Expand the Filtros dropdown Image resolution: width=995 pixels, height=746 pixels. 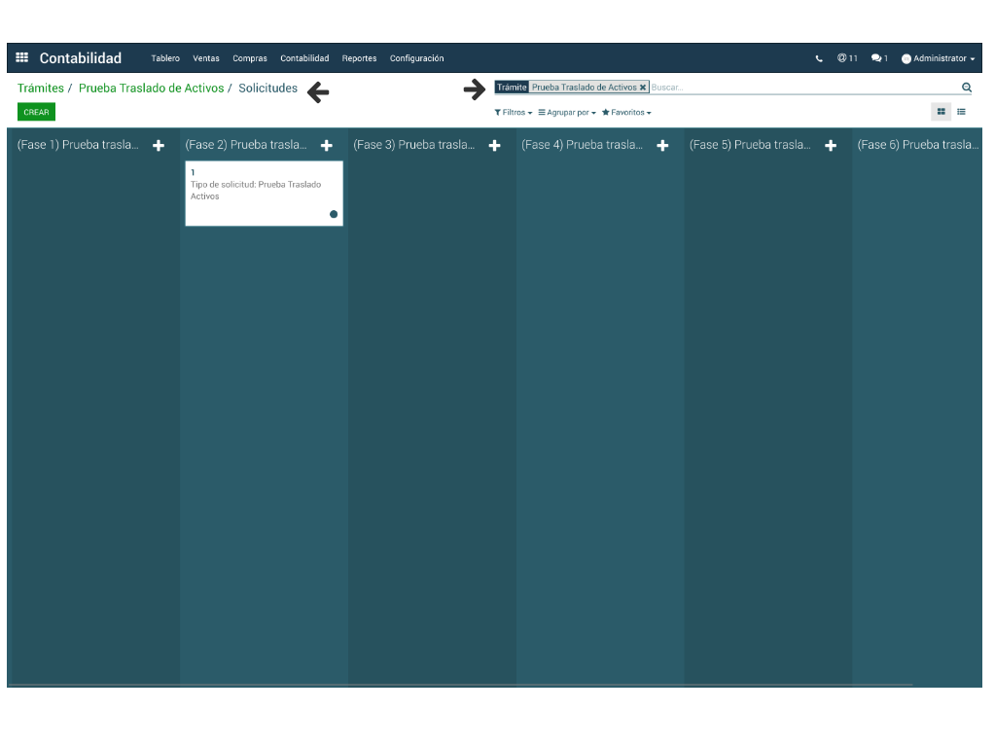513,113
